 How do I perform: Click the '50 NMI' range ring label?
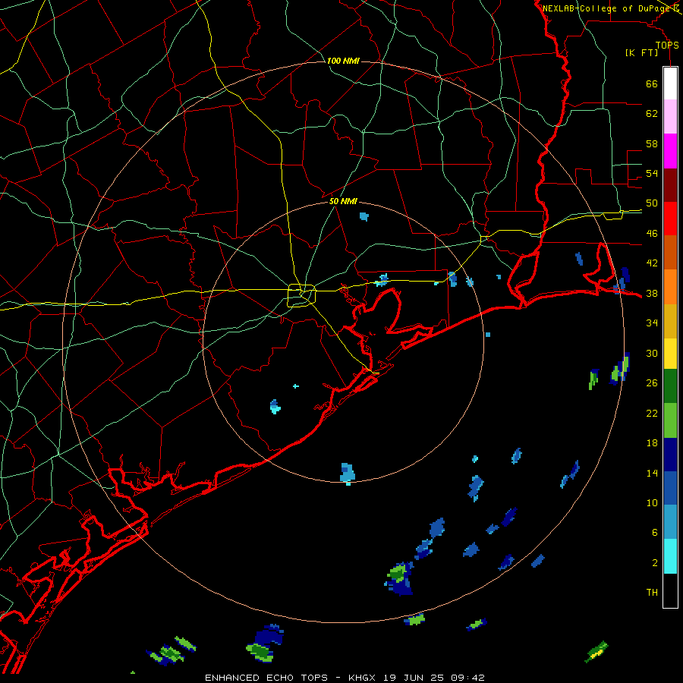pyautogui.click(x=343, y=201)
